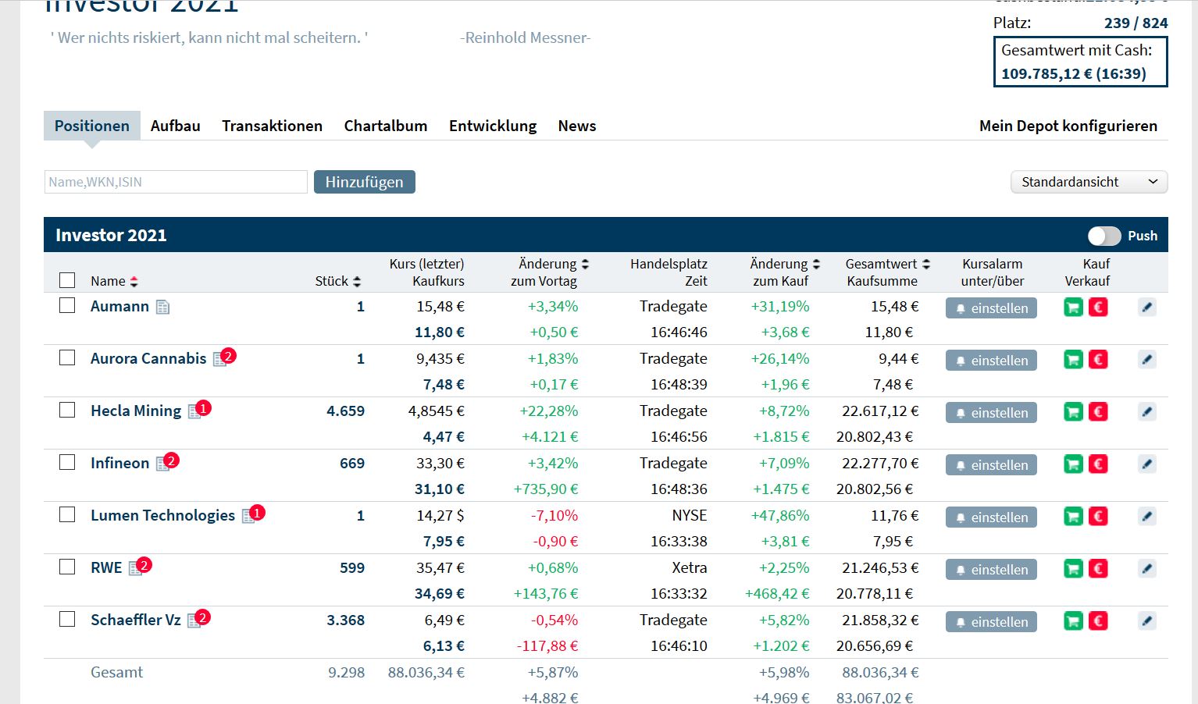
Task: Open Mein Depot konfigurieren link
Action: pos(1068,126)
